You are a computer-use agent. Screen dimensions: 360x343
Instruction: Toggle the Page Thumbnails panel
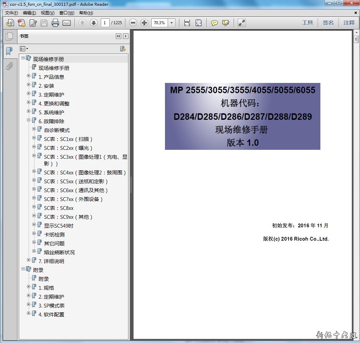pyautogui.click(x=9, y=36)
